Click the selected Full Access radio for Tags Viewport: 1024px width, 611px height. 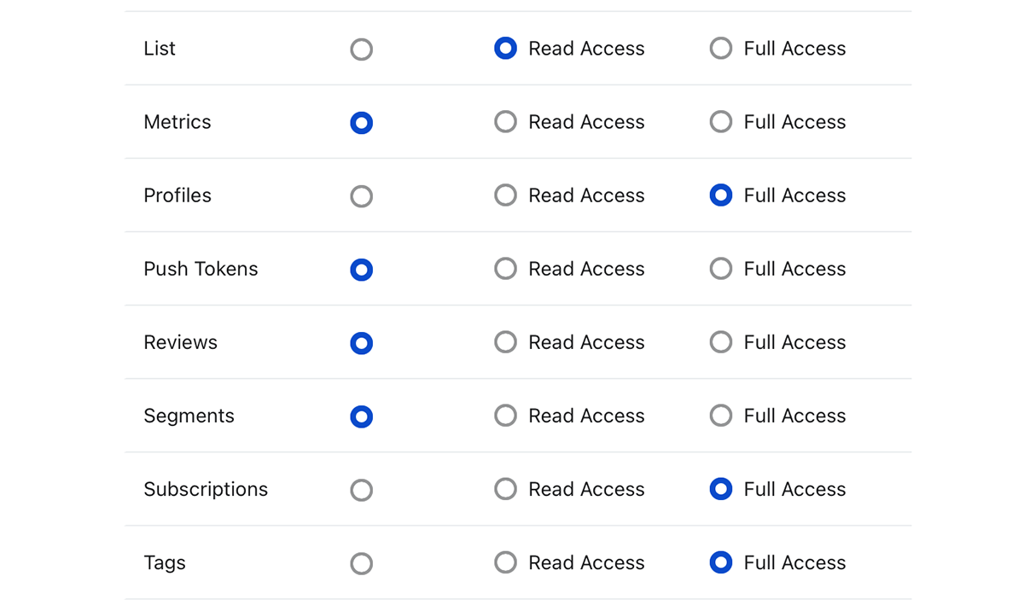[x=721, y=562]
